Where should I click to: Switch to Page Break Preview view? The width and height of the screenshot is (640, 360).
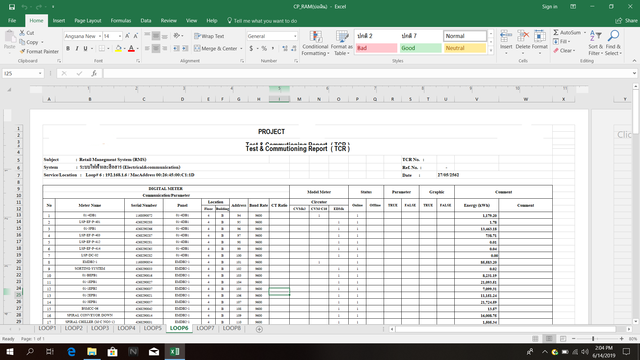click(563, 339)
